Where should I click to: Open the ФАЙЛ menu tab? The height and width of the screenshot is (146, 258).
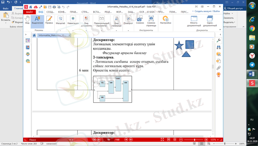pyautogui.click(x=29, y=12)
